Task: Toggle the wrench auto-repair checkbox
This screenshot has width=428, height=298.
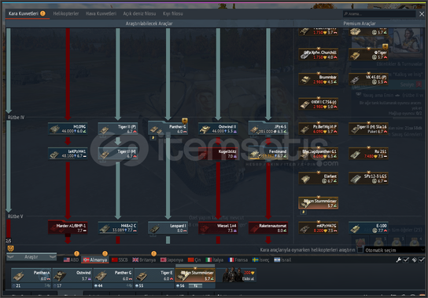Action: (406, 260)
